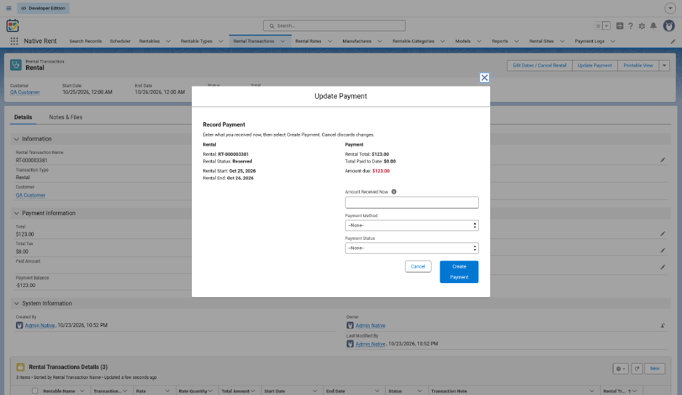Open the Manufactures tab
Image resolution: width=682 pixels, height=395 pixels.
(x=357, y=41)
